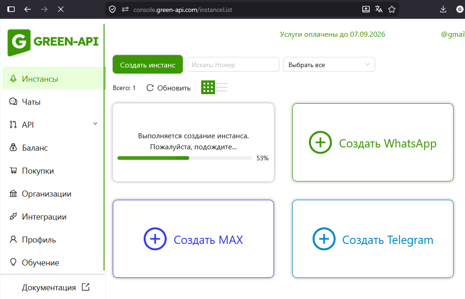Click the shopping cart Покупки icon
Screen dimensions: 465x299
tap(13, 170)
